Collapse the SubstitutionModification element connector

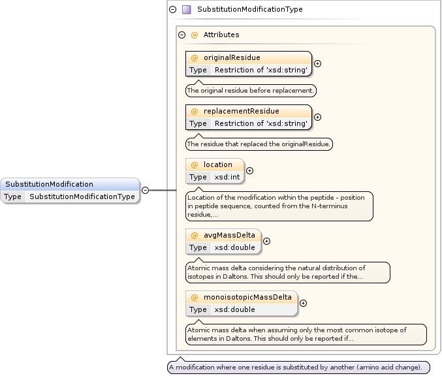click(x=145, y=191)
